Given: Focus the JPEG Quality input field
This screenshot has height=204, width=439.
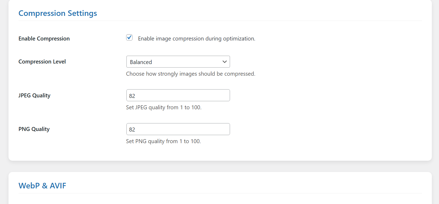Looking at the screenshot, I should point(178,95).
